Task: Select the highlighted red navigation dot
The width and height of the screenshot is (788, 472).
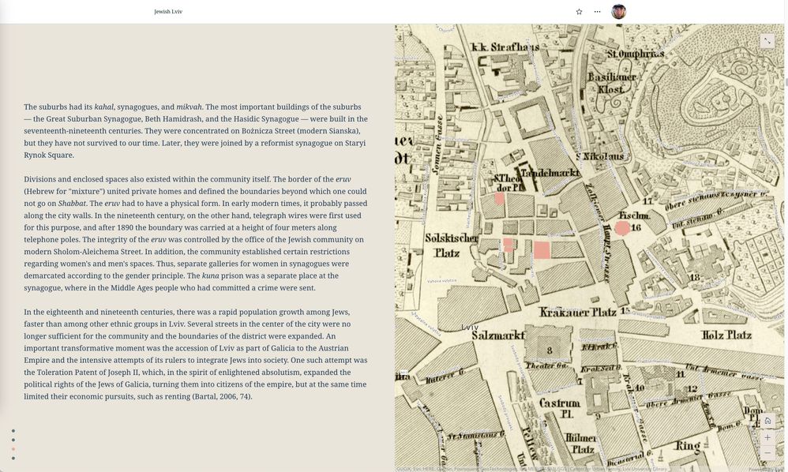Action: pyautogui.click(x=12, y=448)
